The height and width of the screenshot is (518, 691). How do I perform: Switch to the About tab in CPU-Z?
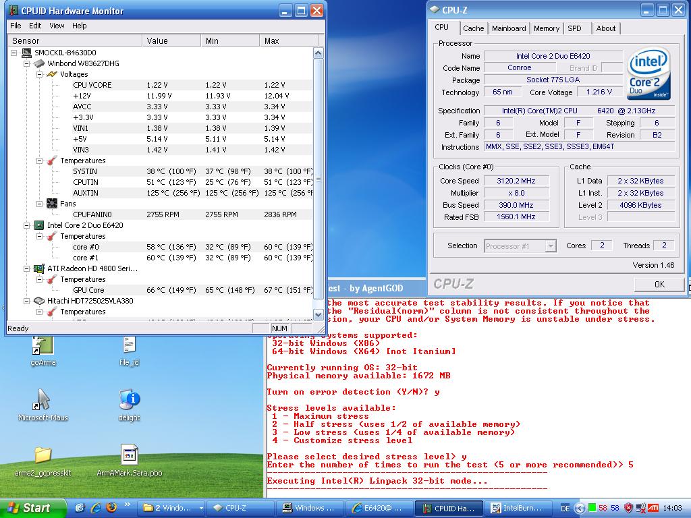click(x=605, y=28)
